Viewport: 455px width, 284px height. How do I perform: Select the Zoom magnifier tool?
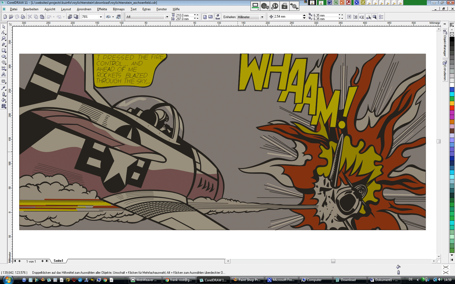4,39
